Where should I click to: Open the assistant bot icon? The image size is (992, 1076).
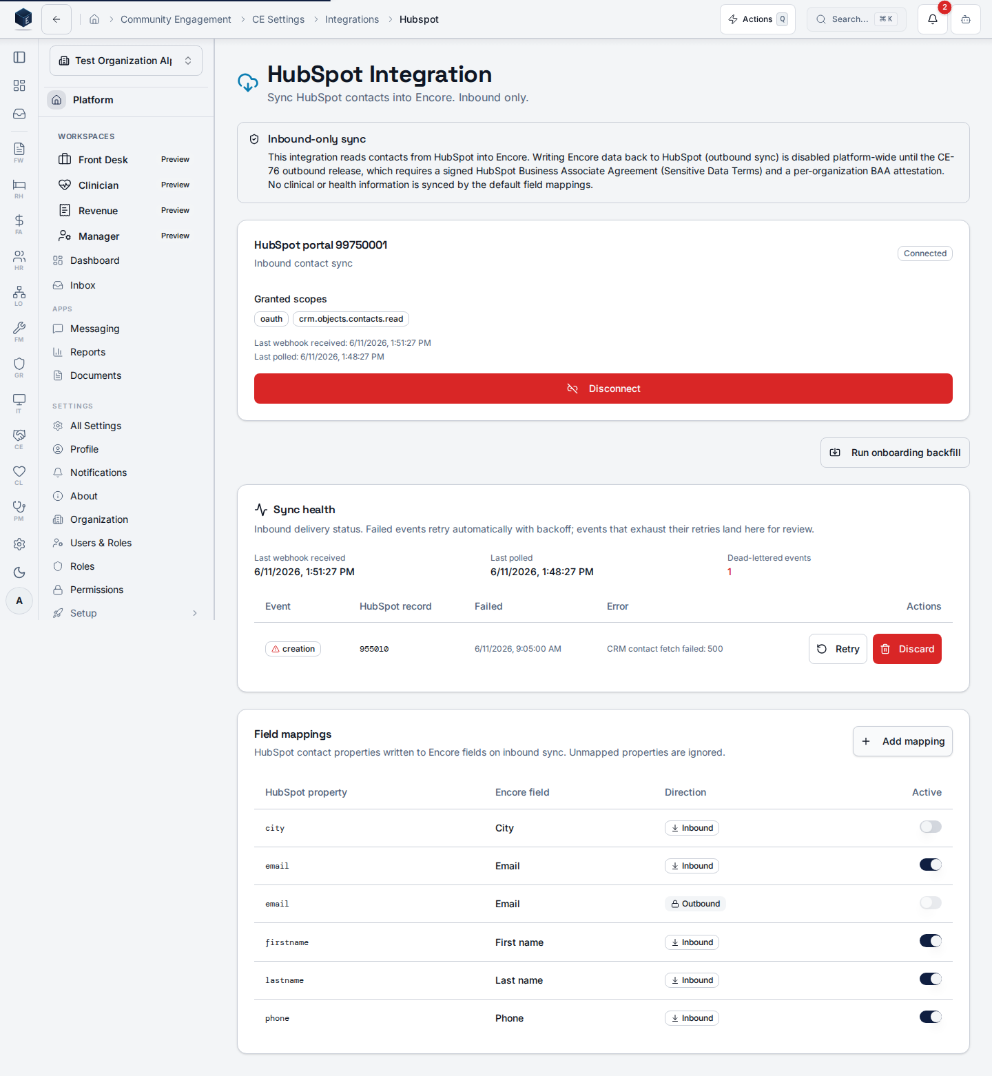(x=966, y=19)
